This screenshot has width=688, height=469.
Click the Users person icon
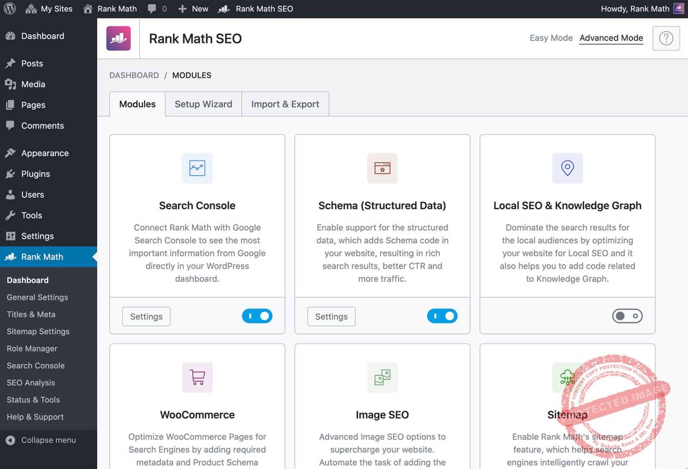pos(10,195)
